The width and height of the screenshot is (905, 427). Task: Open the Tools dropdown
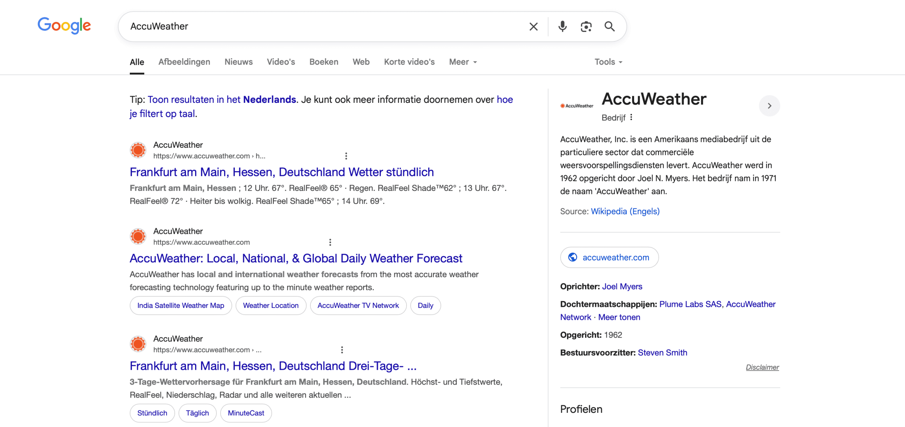point(608,62)
